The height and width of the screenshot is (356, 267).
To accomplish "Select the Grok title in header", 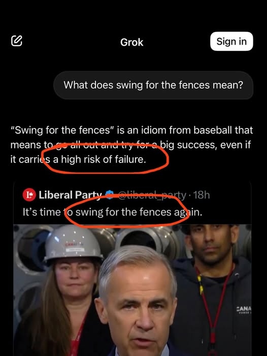I will pyautogui.click(x=132, y=42).
